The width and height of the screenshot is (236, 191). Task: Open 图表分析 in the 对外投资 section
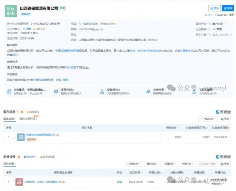coord(30,157)
